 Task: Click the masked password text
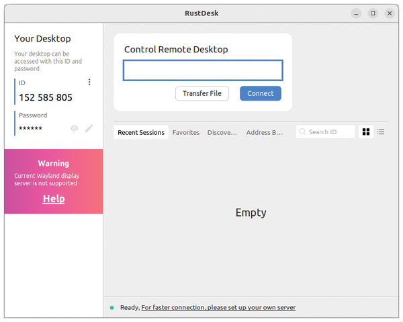[x=31, y=128]
